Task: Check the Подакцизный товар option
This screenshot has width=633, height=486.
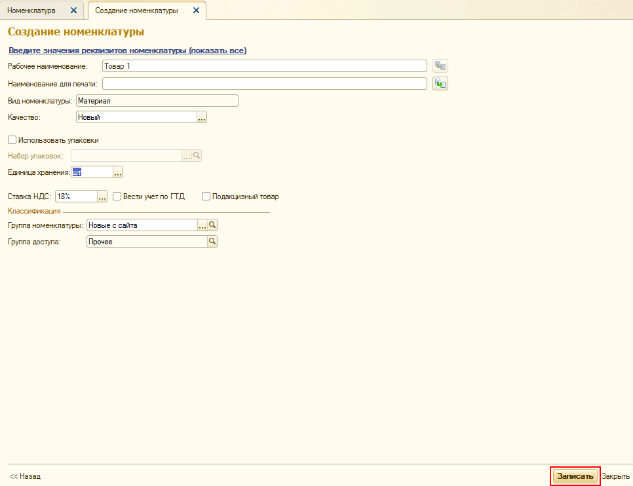Action: pyautogui.click(x=206, y=196)
